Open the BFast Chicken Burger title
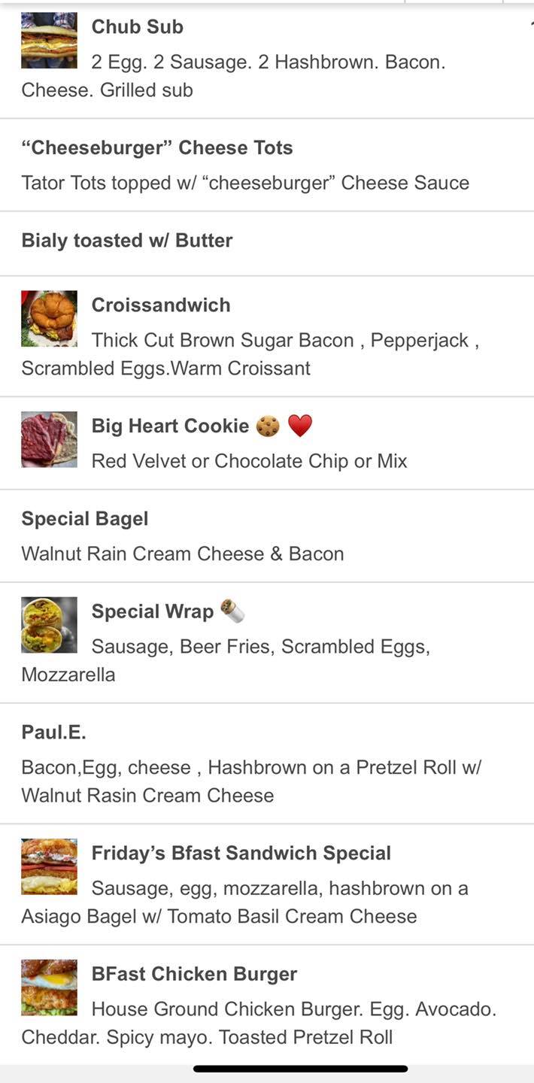Screen dimensions: 534x1083 pyautogui.click(x=194, y=974)
